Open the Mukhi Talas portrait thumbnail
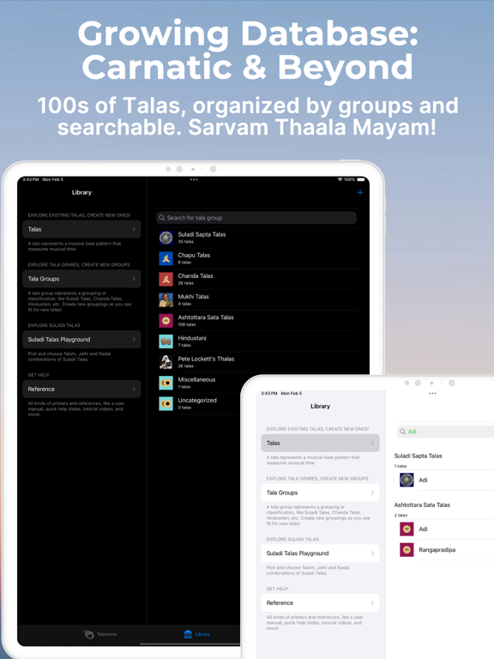This screenshot has height=659, width=494. click(x=166, y=300)
